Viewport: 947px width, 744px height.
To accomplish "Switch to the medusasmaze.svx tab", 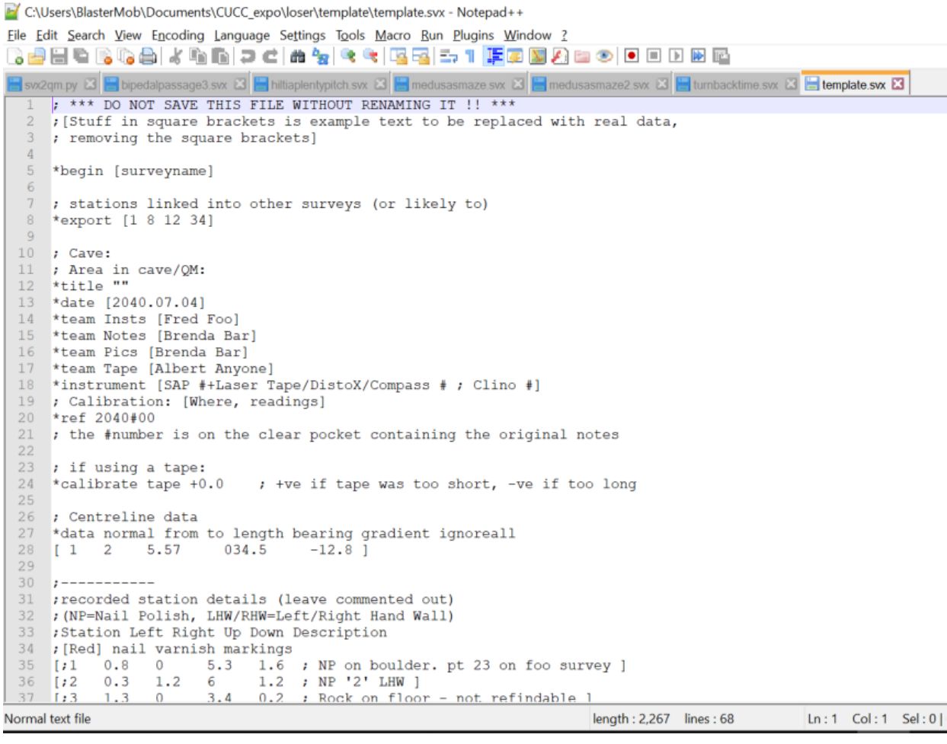I will tap(457, 85).
